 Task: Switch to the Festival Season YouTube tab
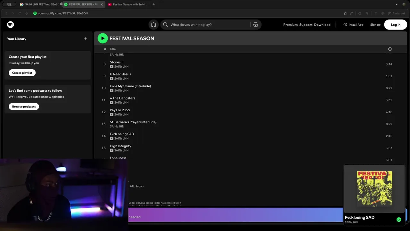tap(127, 4)
